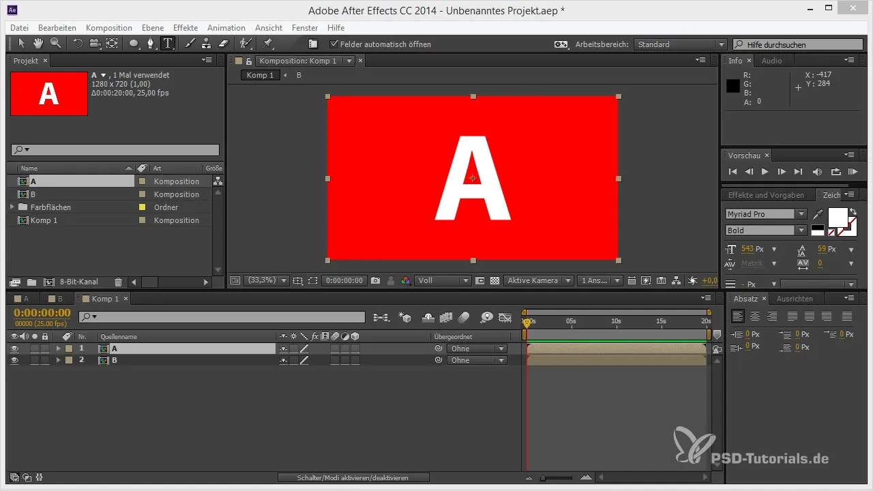The image size is (873, 491).
Task: Open the Arbeitsbereich Standard dropdown
Action: (x=680, y=44)
